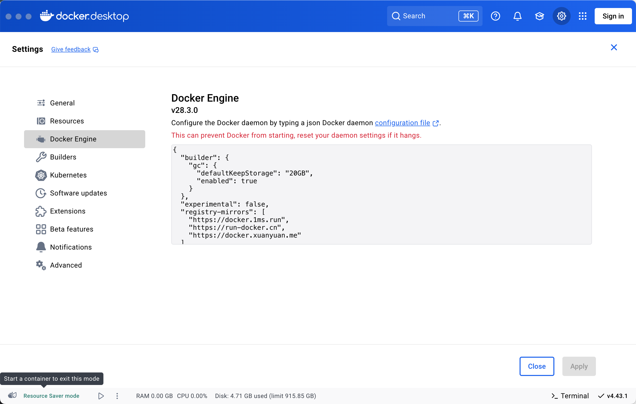This screenshot has width=636, height=404.
Task: Click the "registry-mirrors" line
Action: coord(223,212)
